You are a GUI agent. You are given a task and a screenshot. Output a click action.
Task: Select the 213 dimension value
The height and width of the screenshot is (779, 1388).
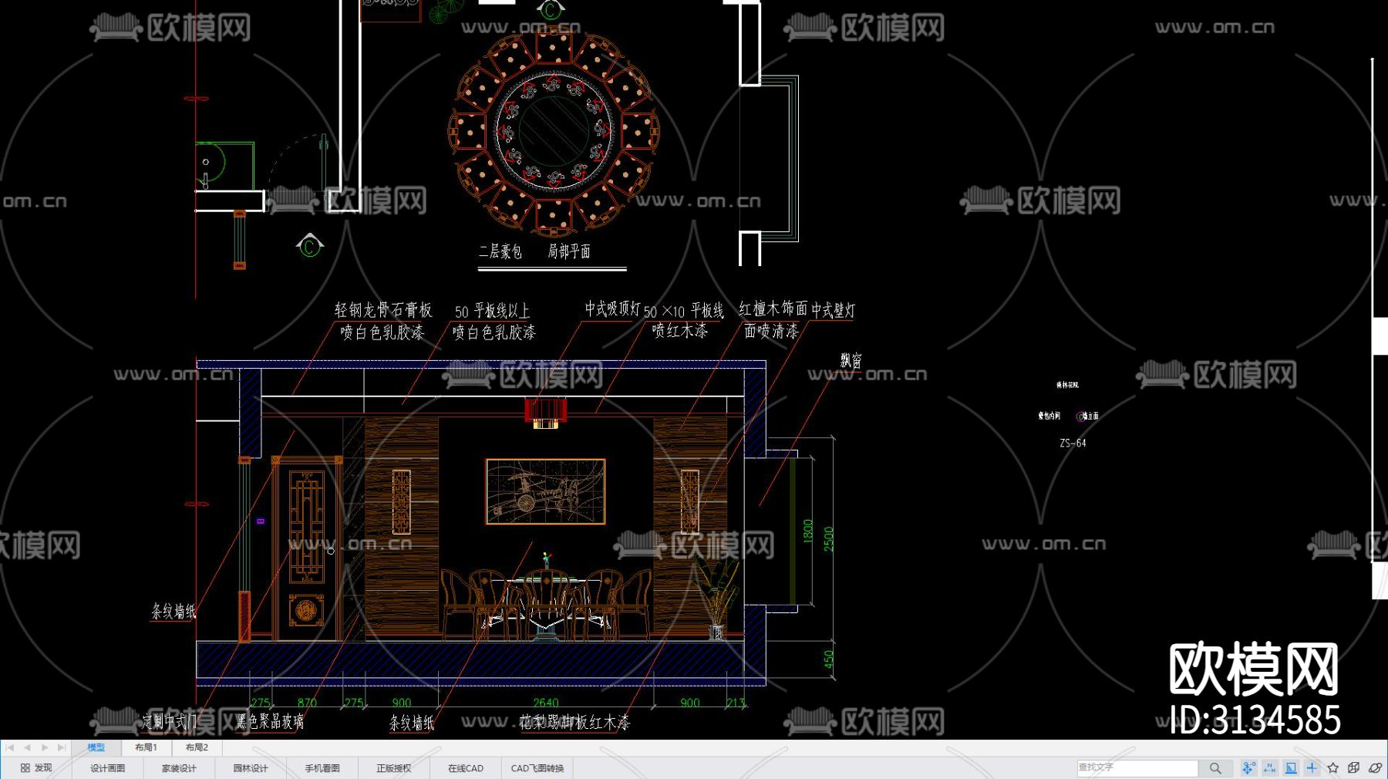(736, 703)
